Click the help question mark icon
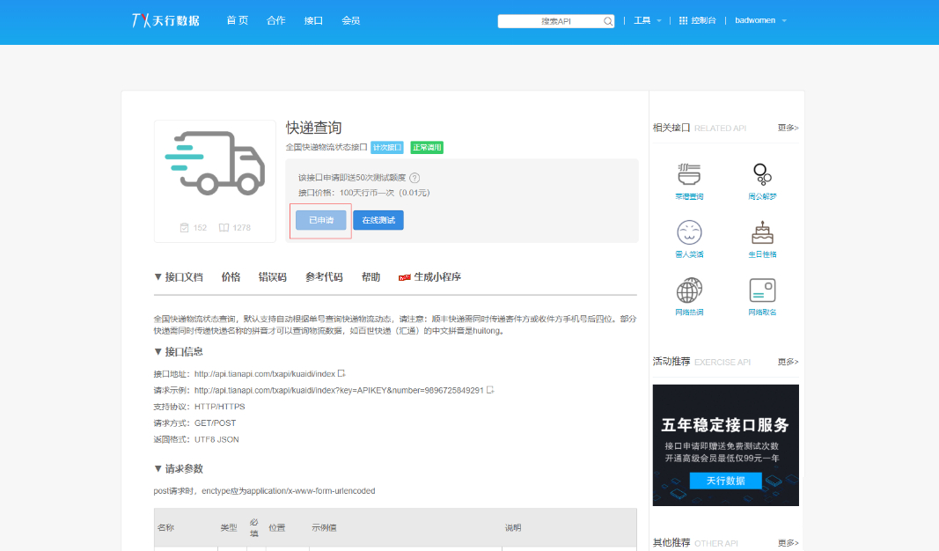The image size is (939, 551). 414,178
